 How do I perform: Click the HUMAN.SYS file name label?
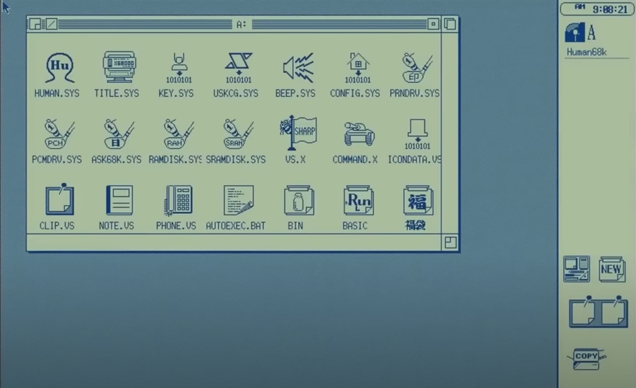point(57,93)
